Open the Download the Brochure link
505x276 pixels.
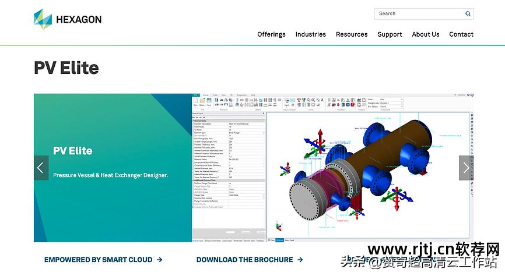[250, 260]
